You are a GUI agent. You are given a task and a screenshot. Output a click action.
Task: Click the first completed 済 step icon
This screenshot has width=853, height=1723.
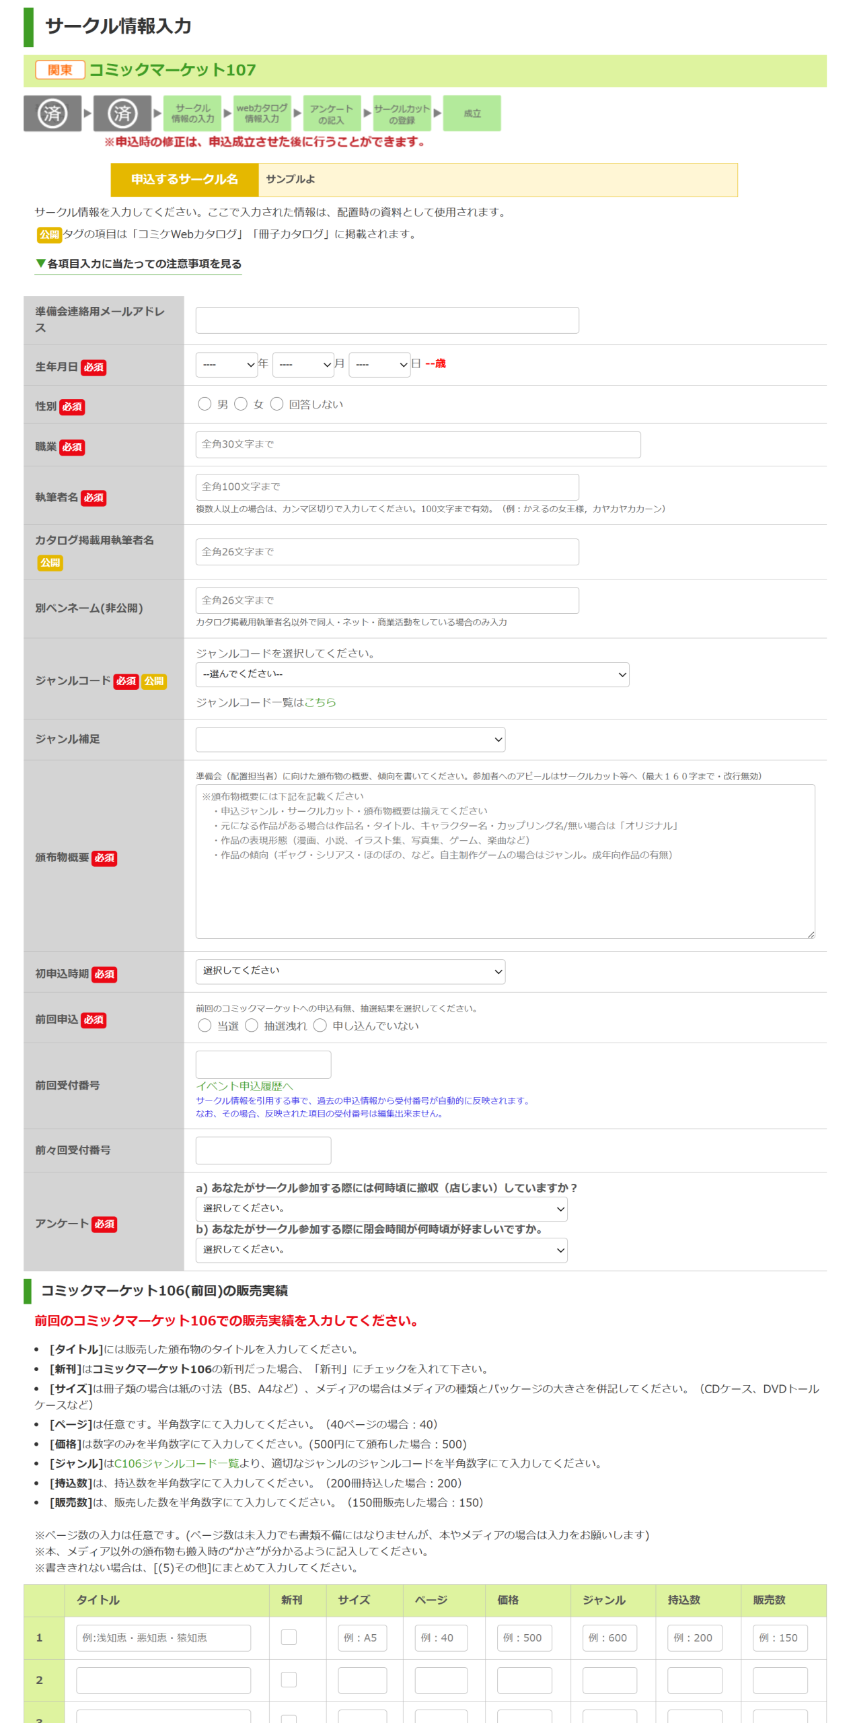tap(52, 113)
